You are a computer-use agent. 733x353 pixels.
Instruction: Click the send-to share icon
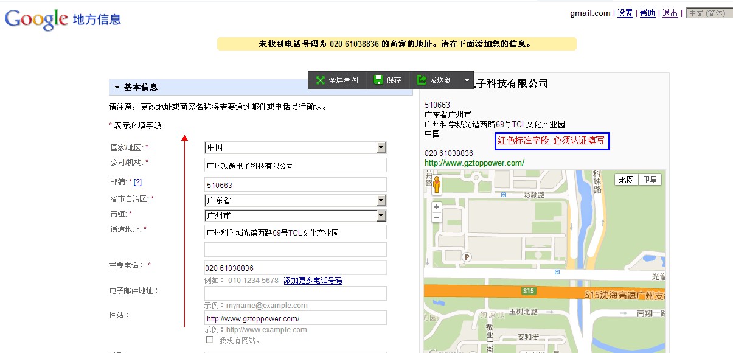coord(422,80)
